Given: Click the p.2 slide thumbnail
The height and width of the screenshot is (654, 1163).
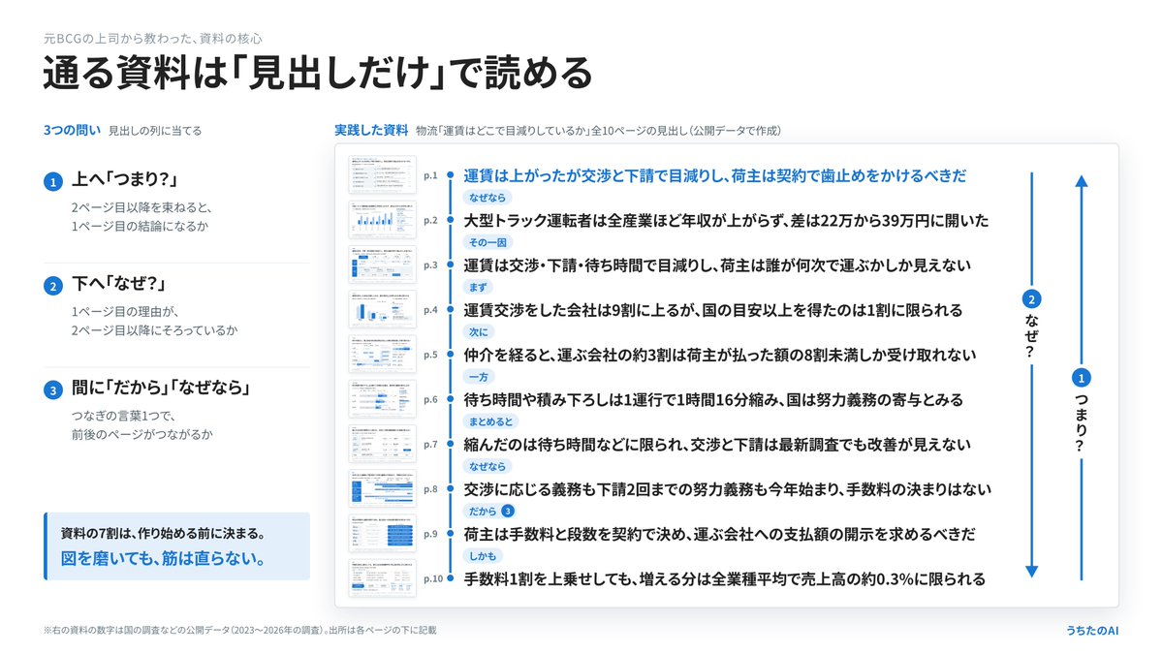Looking at the screenshot, I should click(x=382, y=220).
